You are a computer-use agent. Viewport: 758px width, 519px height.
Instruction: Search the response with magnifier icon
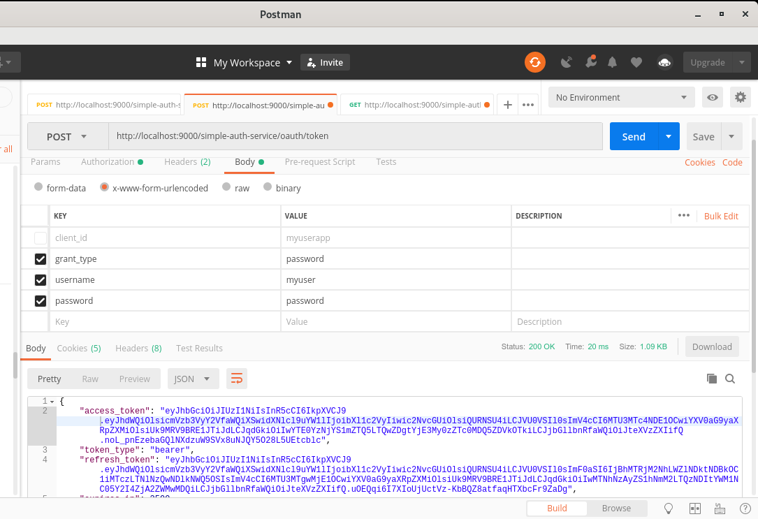click(x=730, y=379)
